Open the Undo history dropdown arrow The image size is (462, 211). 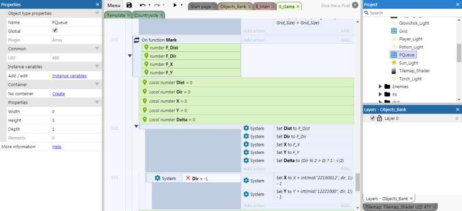(150, 5)
